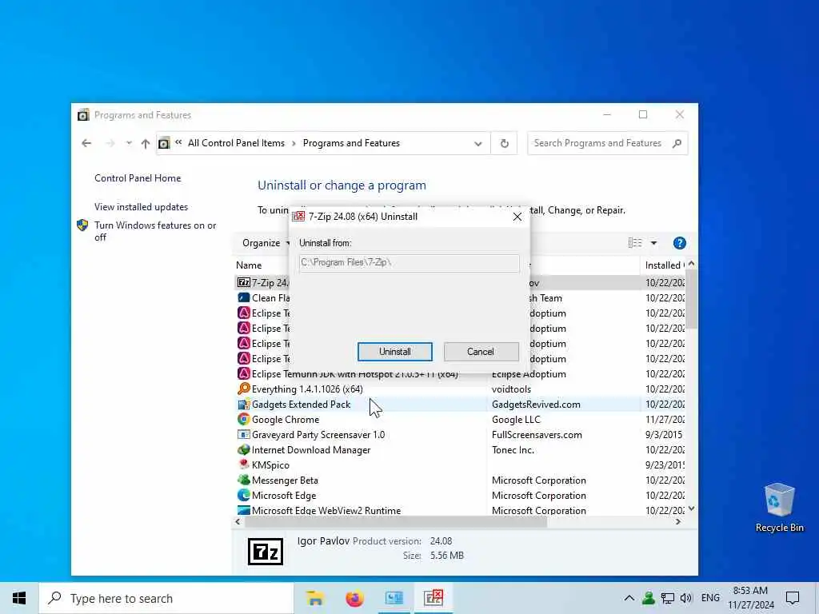
Task: Open the Windows Start menu
Action: [x=19, y=598]
